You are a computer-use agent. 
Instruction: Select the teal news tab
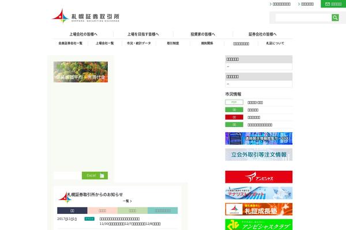[x=163, y=210]
